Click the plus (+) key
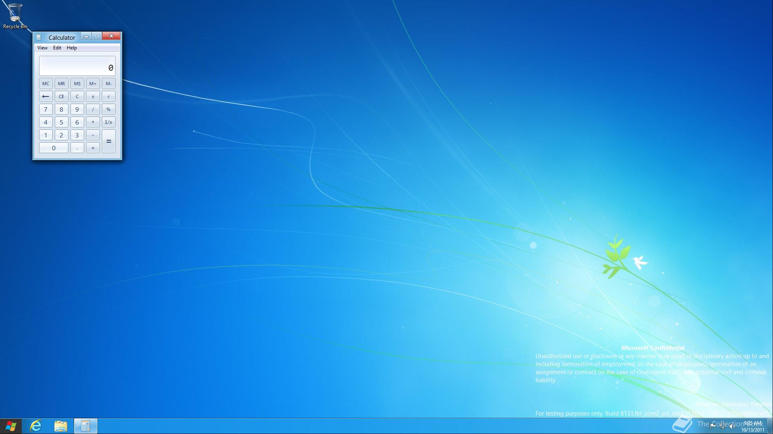Viewport: 773px width, 434px height. pyautogui.click(x=93, y=148)
